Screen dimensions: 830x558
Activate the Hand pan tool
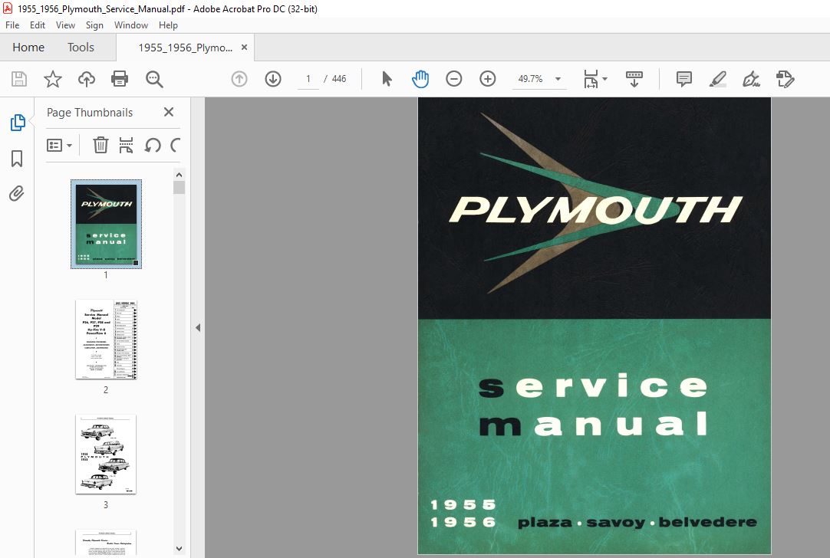coord(420,80)
